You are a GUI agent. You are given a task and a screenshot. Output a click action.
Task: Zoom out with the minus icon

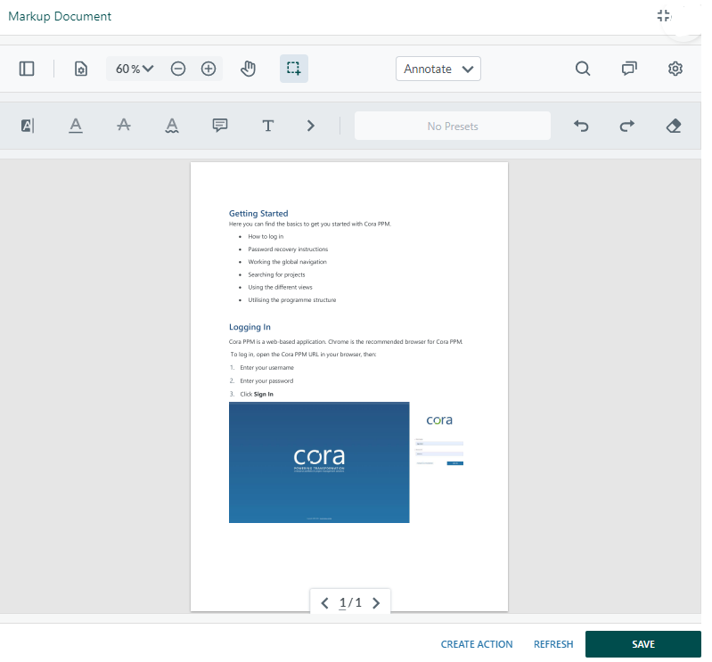click(x=178, y=69)
